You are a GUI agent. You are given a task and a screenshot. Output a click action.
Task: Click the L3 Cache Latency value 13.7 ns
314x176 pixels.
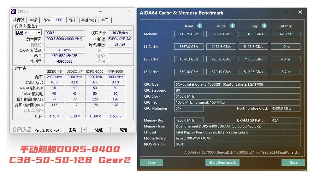(x=286, y=72)
